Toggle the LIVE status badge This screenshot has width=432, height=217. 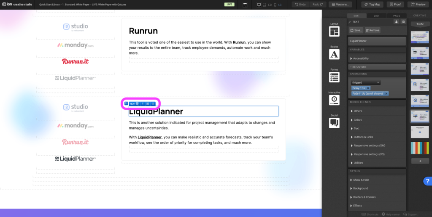(229, 4)
